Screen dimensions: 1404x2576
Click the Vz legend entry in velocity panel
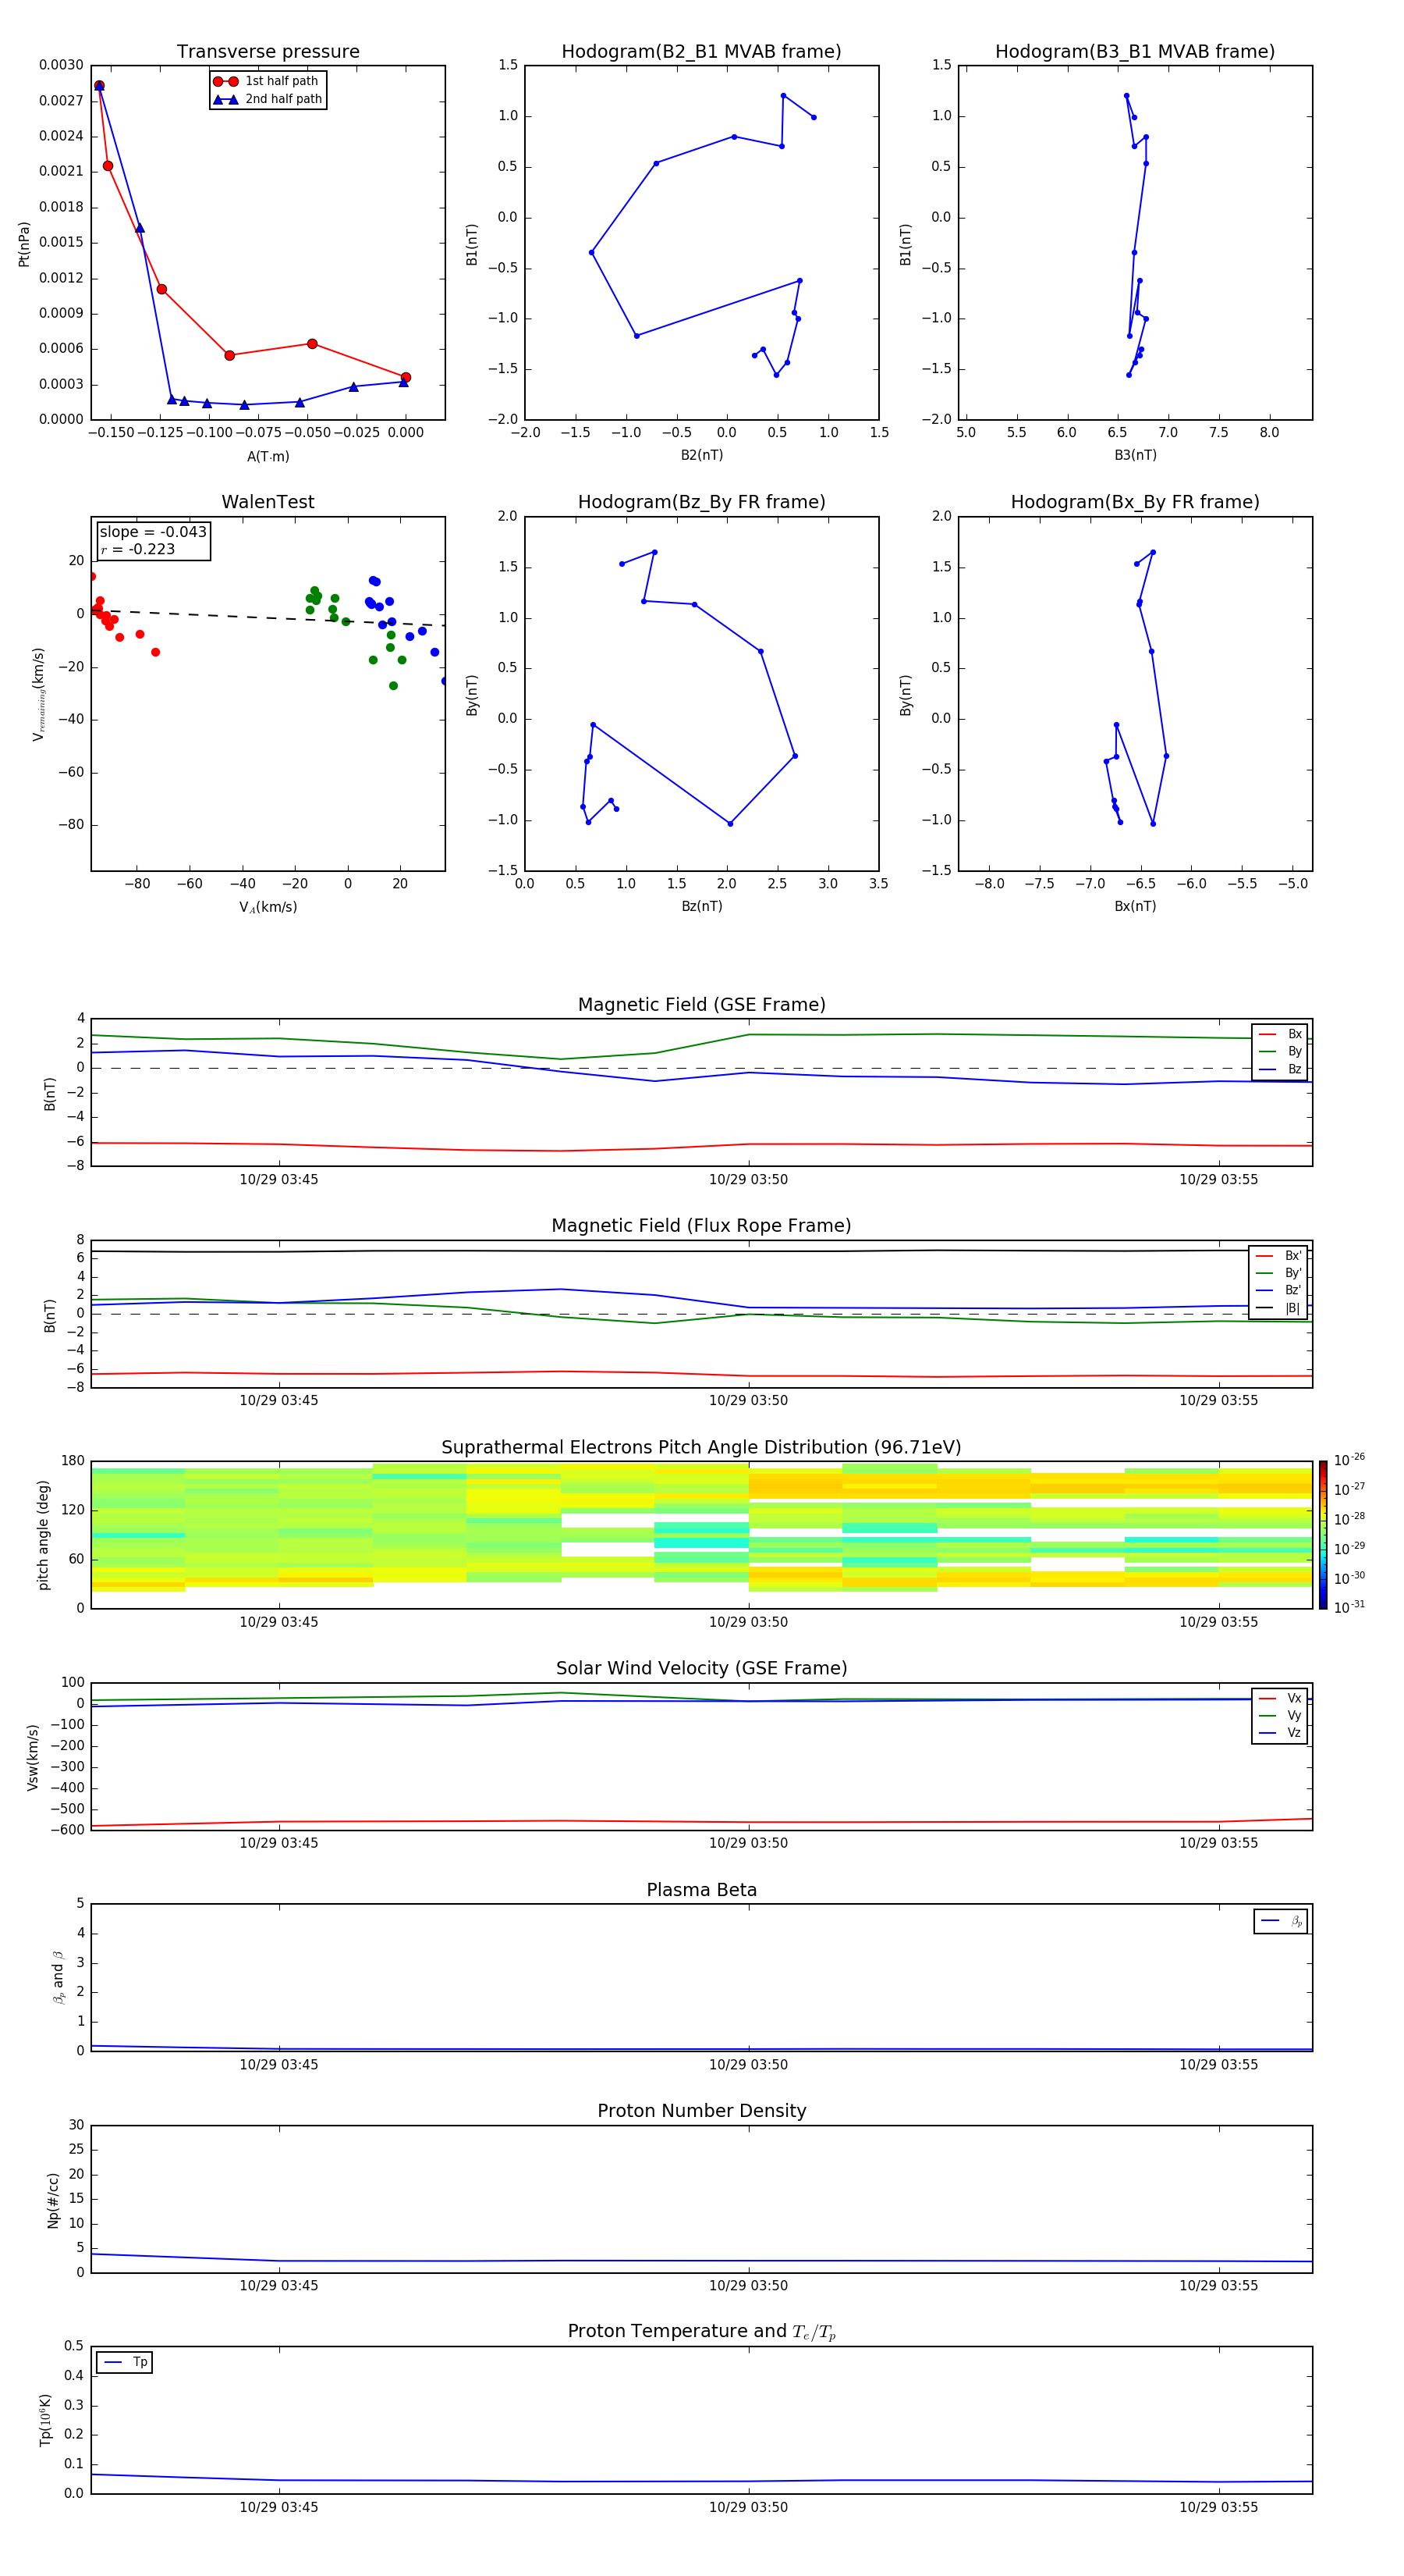(x=1280, y=1733)
